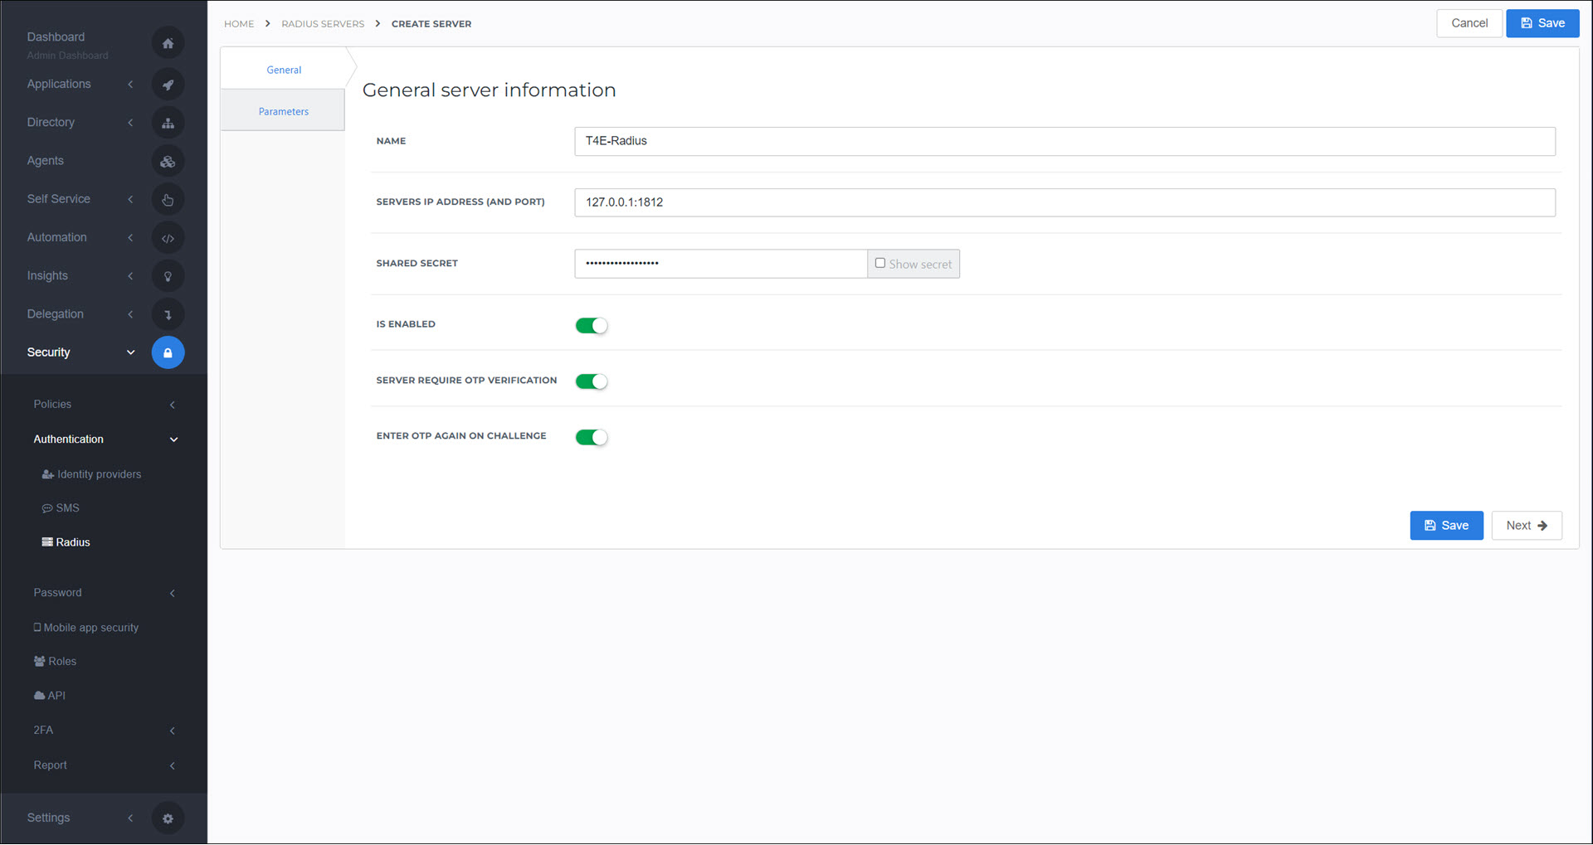Click the Roles group icon
Viewport: 1593px width, 845px height.
click(39, 662)
